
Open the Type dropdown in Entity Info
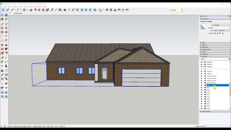point(222,30)
